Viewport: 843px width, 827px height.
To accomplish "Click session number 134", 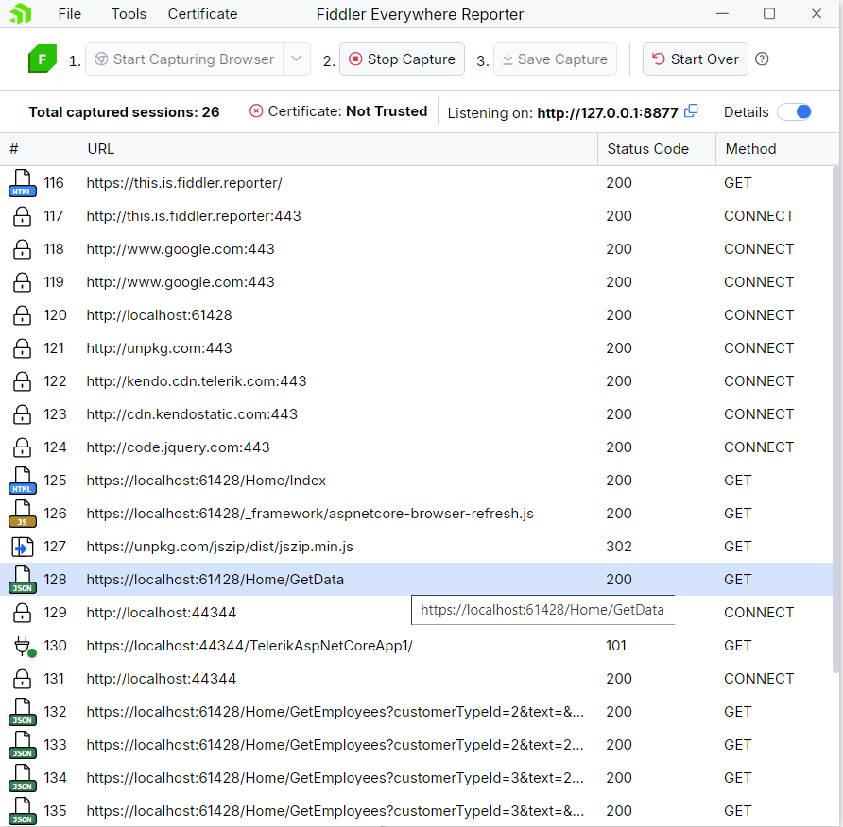I will [x=54, y=778].
